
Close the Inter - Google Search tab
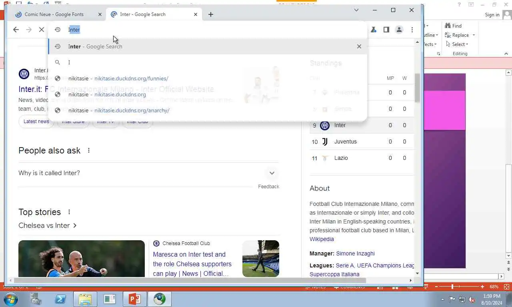coord(196,14)
